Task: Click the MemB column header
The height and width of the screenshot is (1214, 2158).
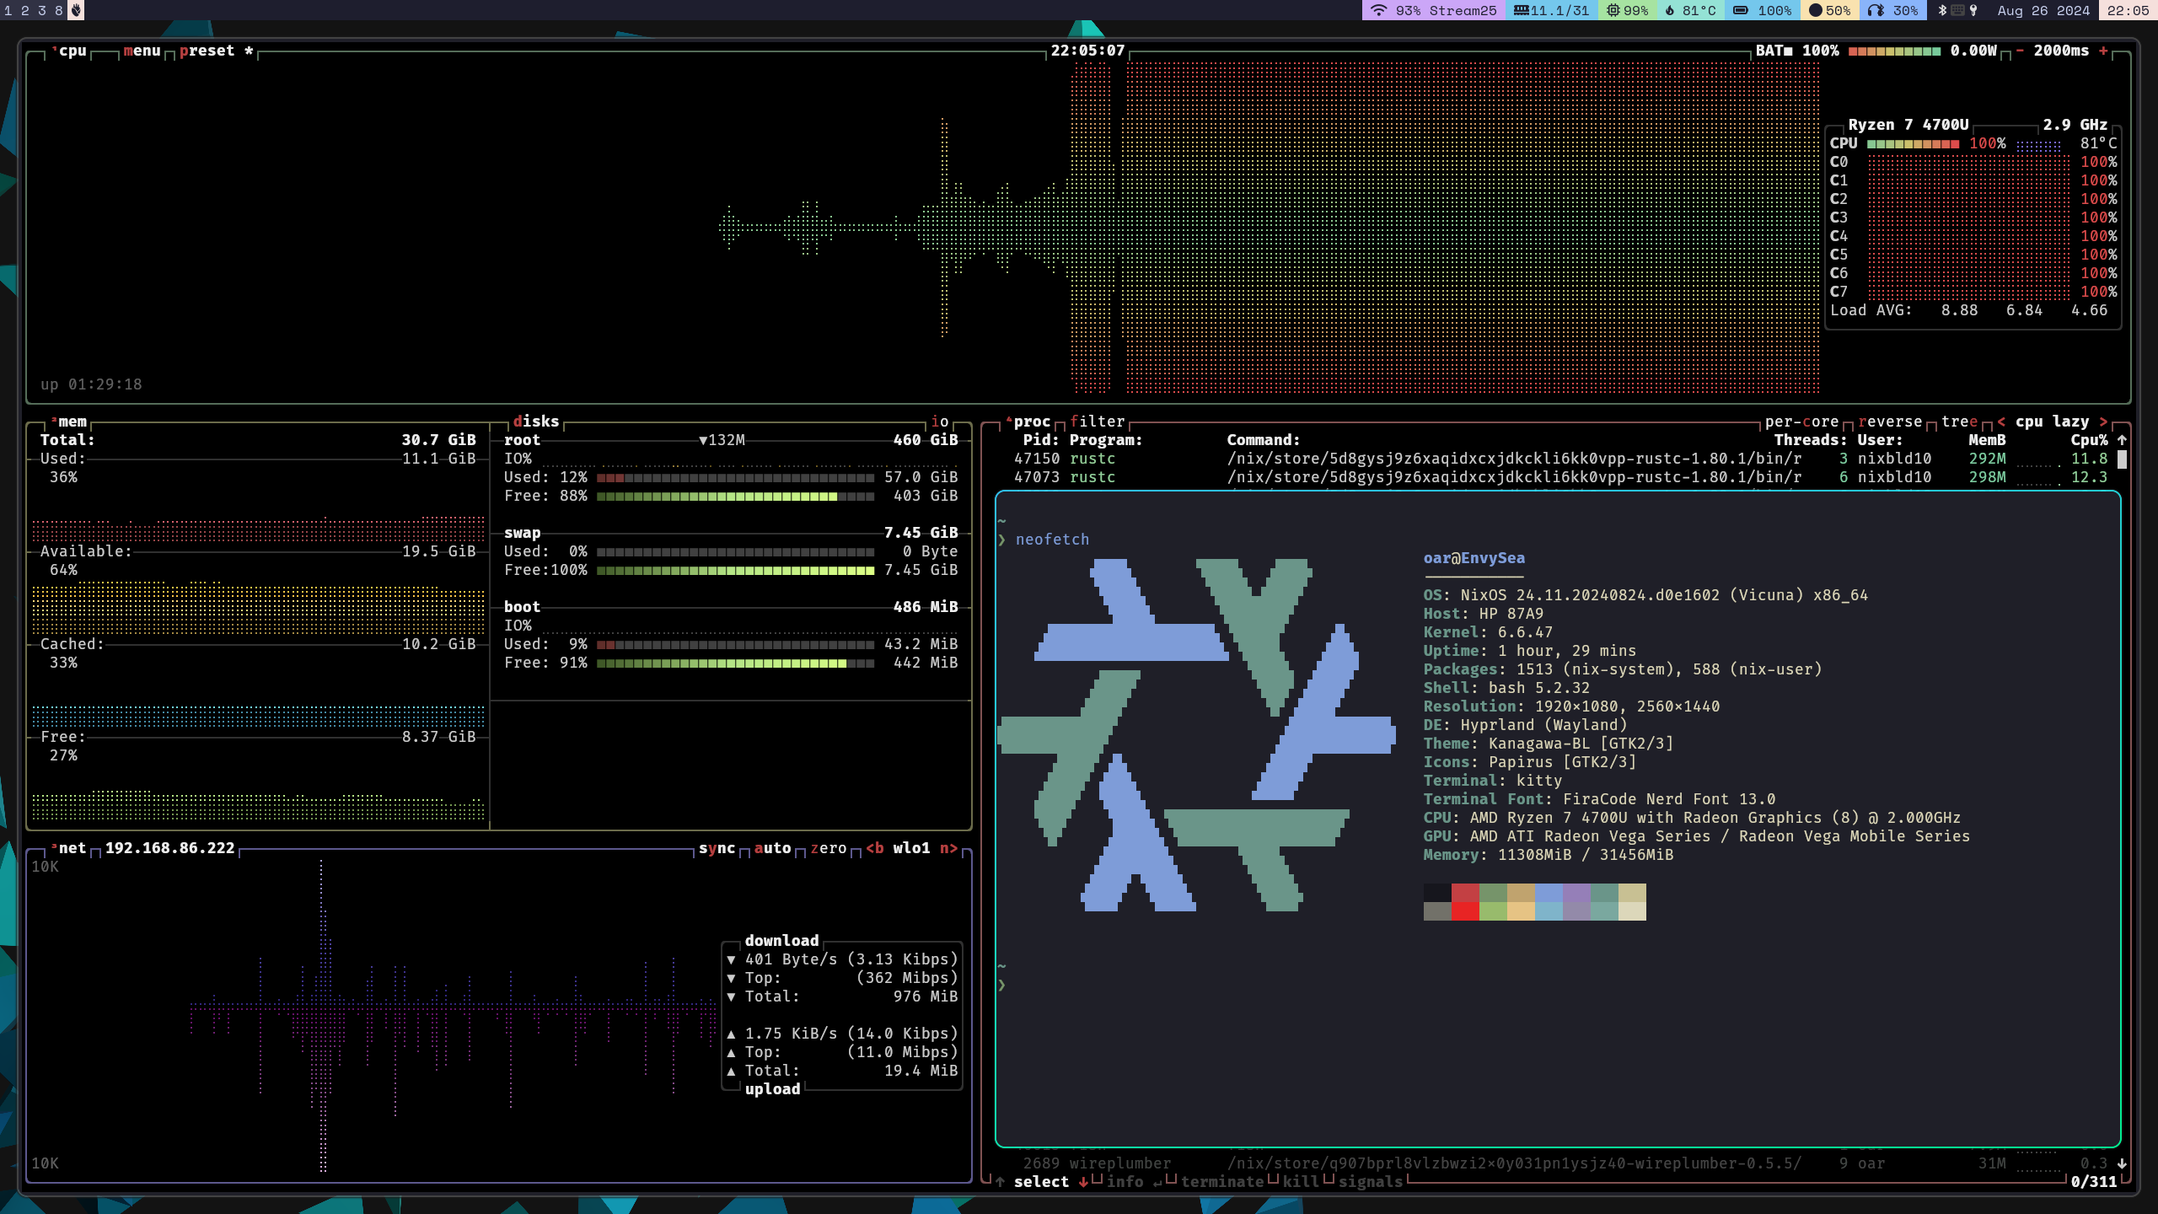Action: pyautogui.click(x=1987, y=440)
